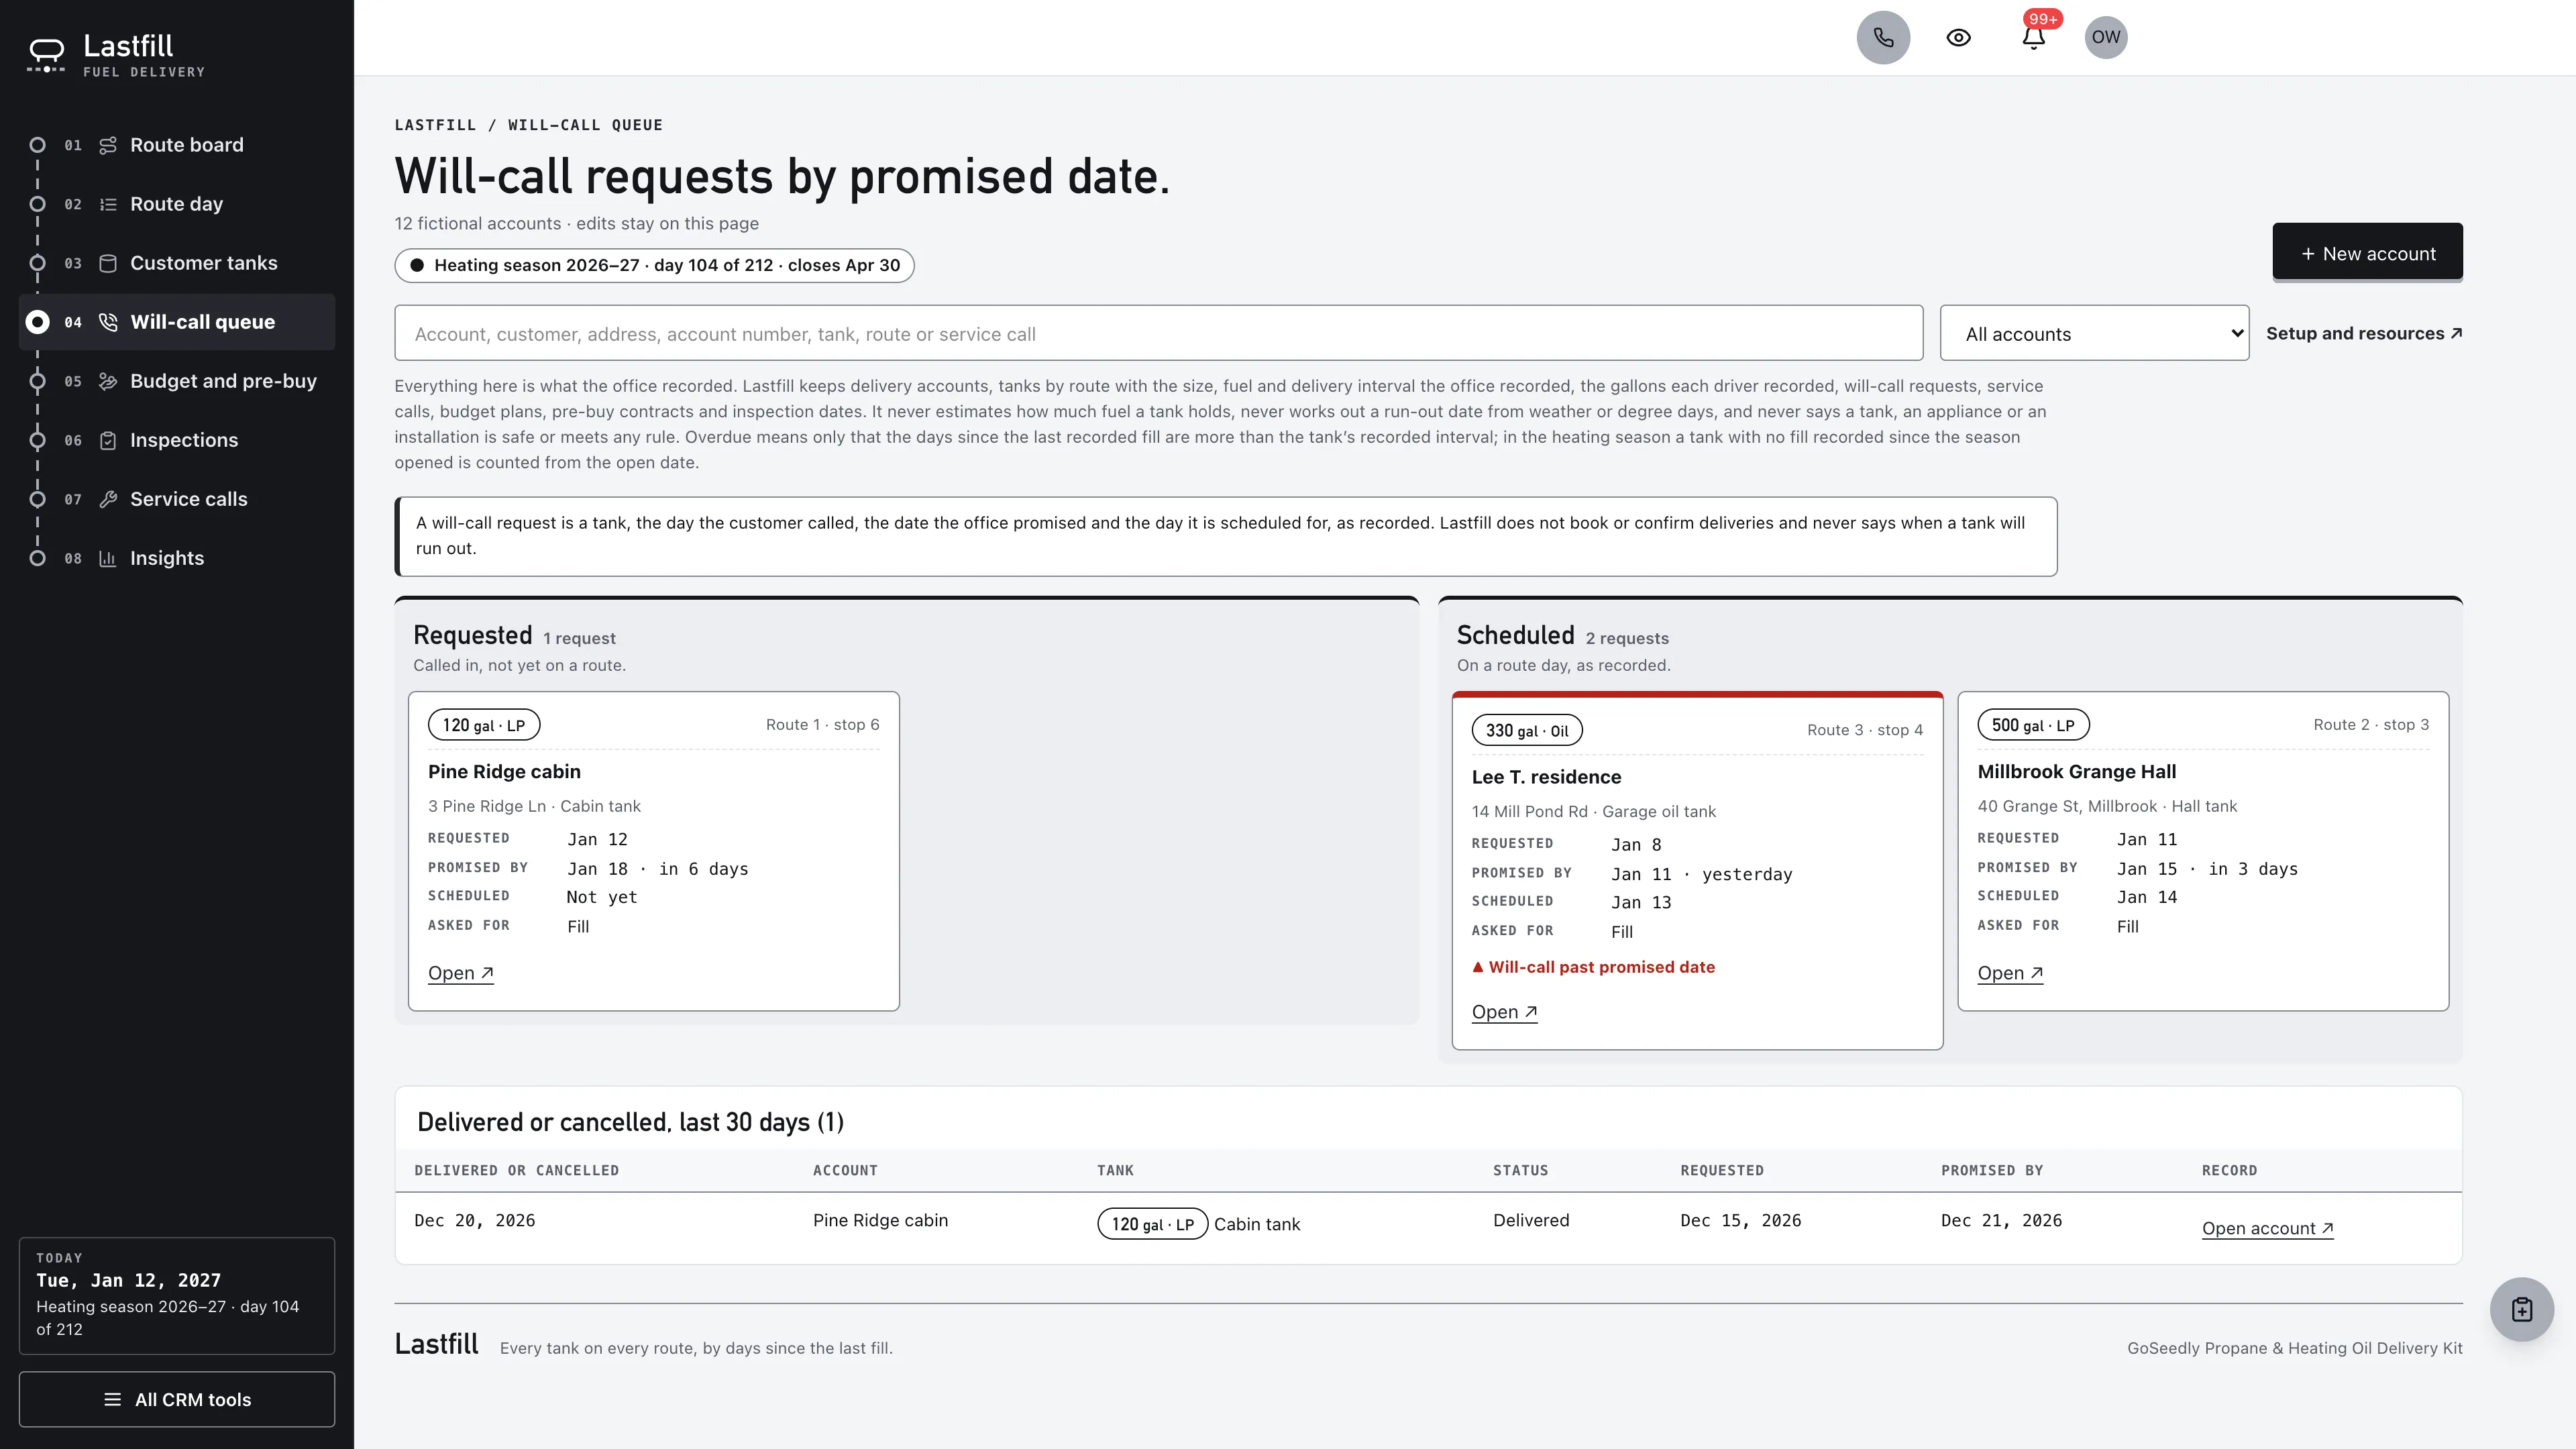
Task: Click the Inspections clipboard icon
Action: pos(108,440)
